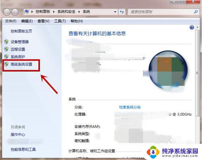Open 高级系统设置 link
The image size is (202, 160).
click(21, 64)
